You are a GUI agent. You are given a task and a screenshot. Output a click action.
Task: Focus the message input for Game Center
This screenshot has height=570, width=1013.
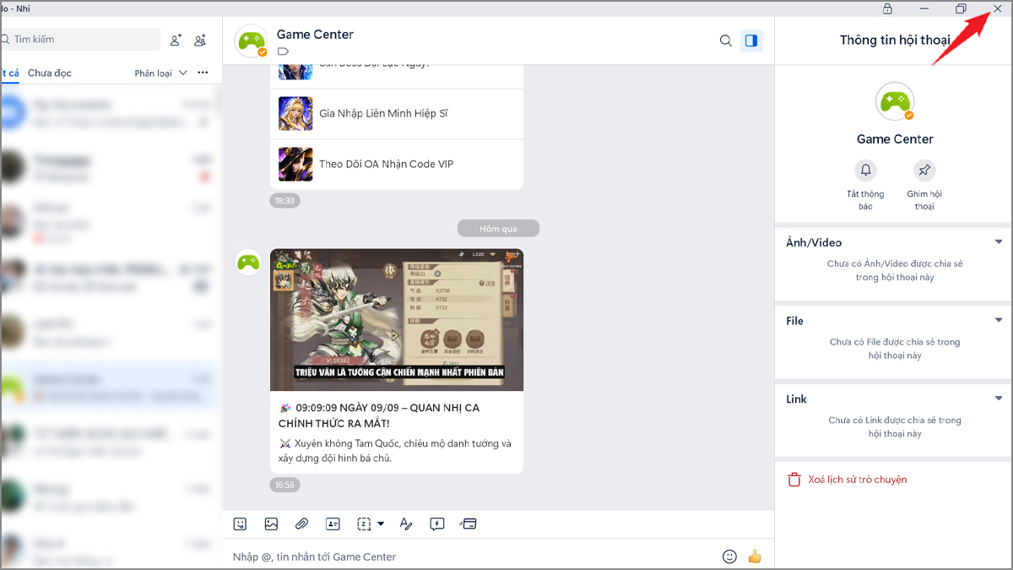(x=473, y=556)
